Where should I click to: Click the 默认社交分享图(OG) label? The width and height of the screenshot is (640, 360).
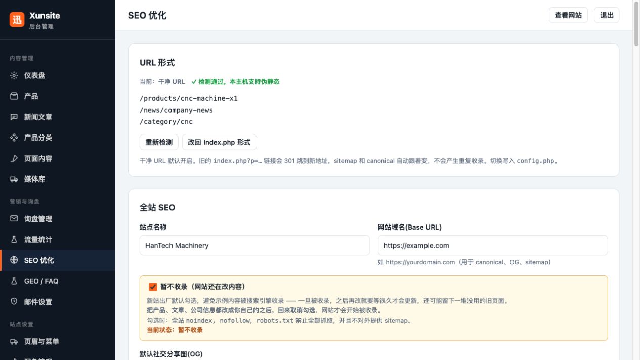click(x=171, y=354)
